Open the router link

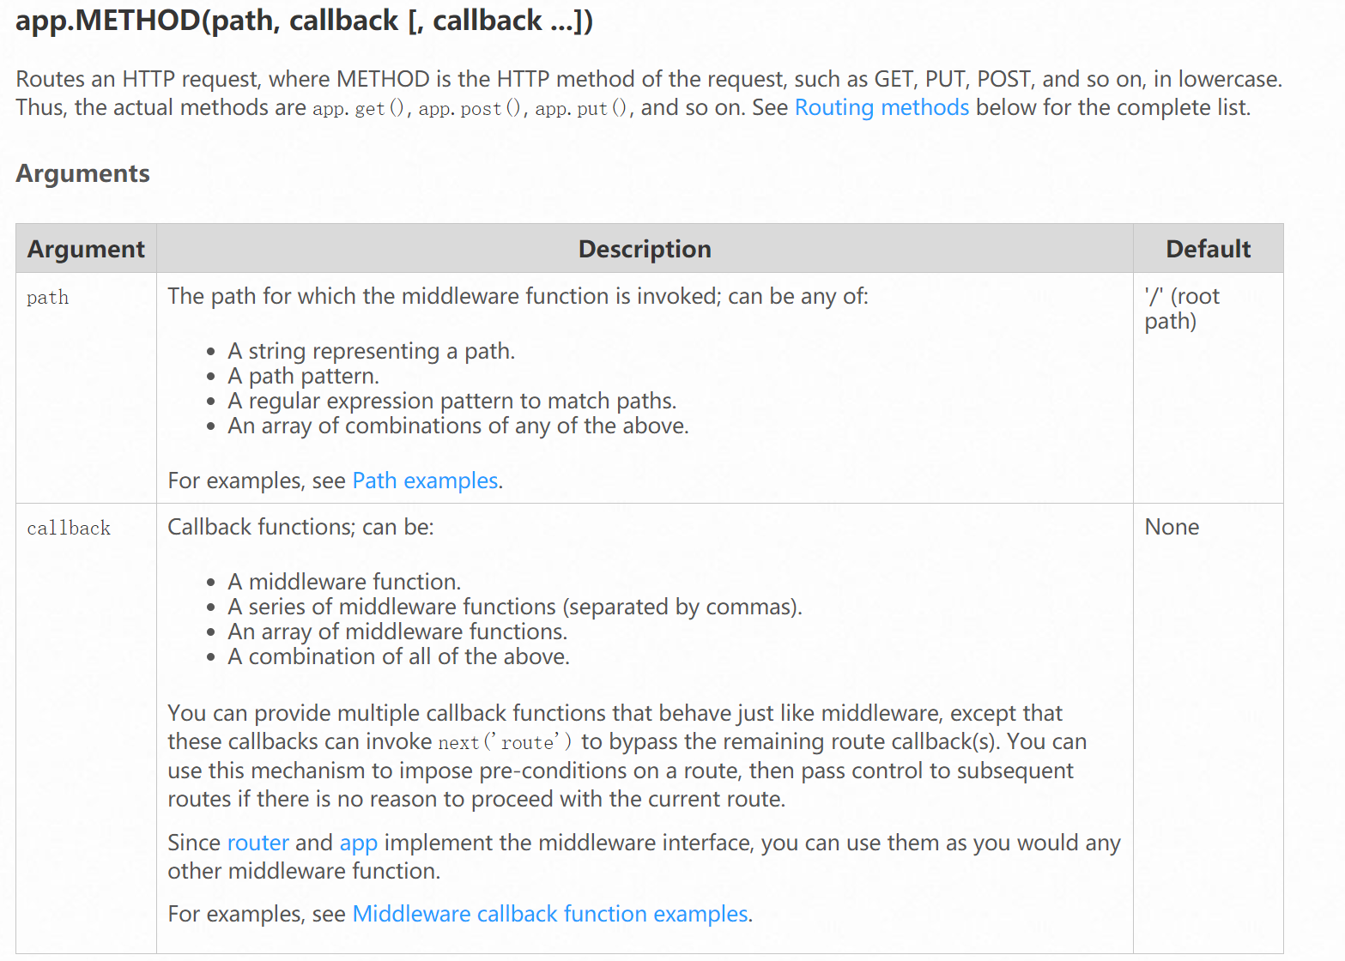[257, 843]
